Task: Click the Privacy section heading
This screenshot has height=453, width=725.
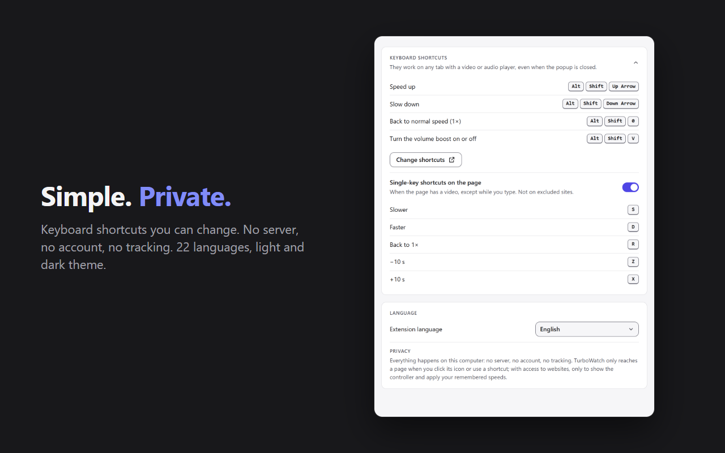Action: [x=400, y=351]
